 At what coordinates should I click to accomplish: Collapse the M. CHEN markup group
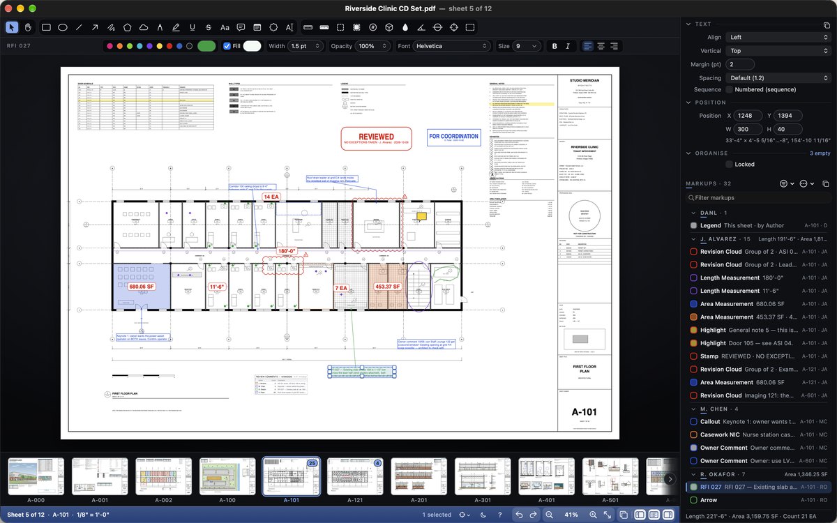point(693,409)
